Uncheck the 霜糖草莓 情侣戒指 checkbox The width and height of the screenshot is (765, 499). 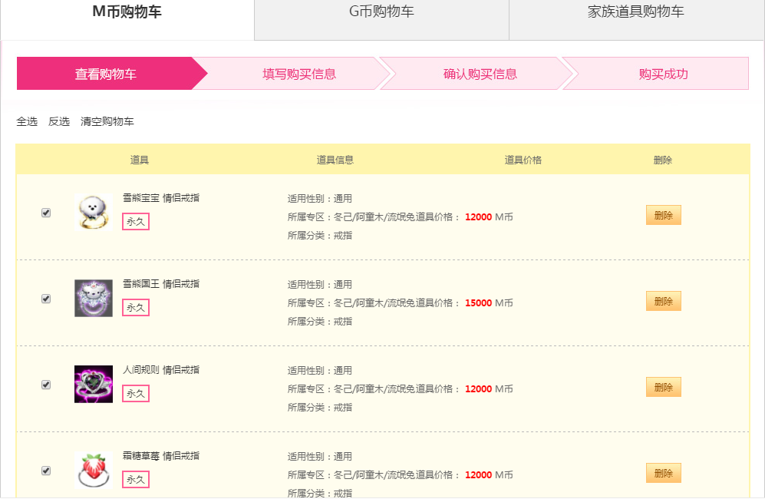coord(46,471)
